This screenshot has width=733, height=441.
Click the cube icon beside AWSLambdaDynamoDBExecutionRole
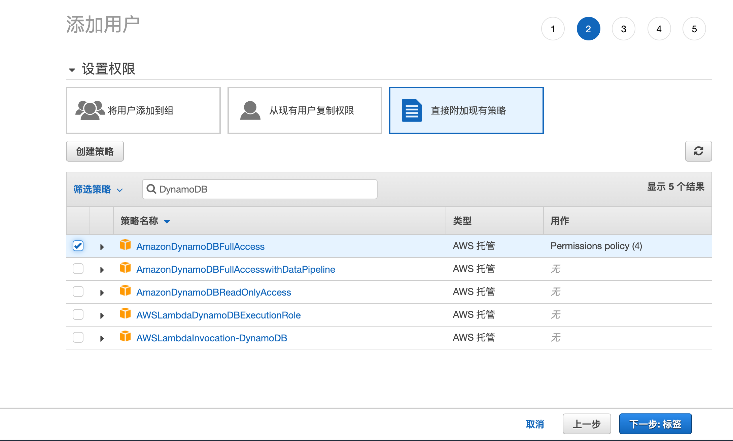click(x=125, y=313)
